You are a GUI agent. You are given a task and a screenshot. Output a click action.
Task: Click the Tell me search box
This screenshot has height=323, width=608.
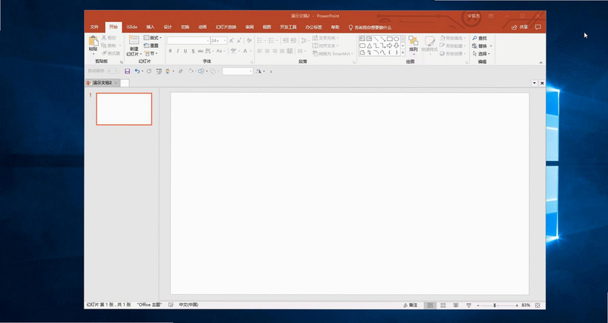pyautogui.click(x=370, y=27)
